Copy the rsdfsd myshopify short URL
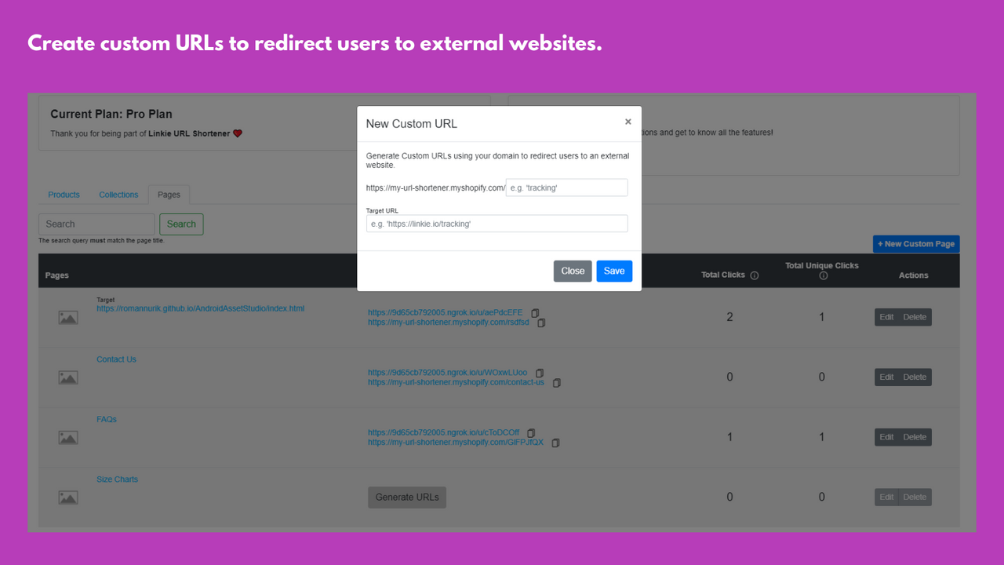 click(x=541, y=322)
